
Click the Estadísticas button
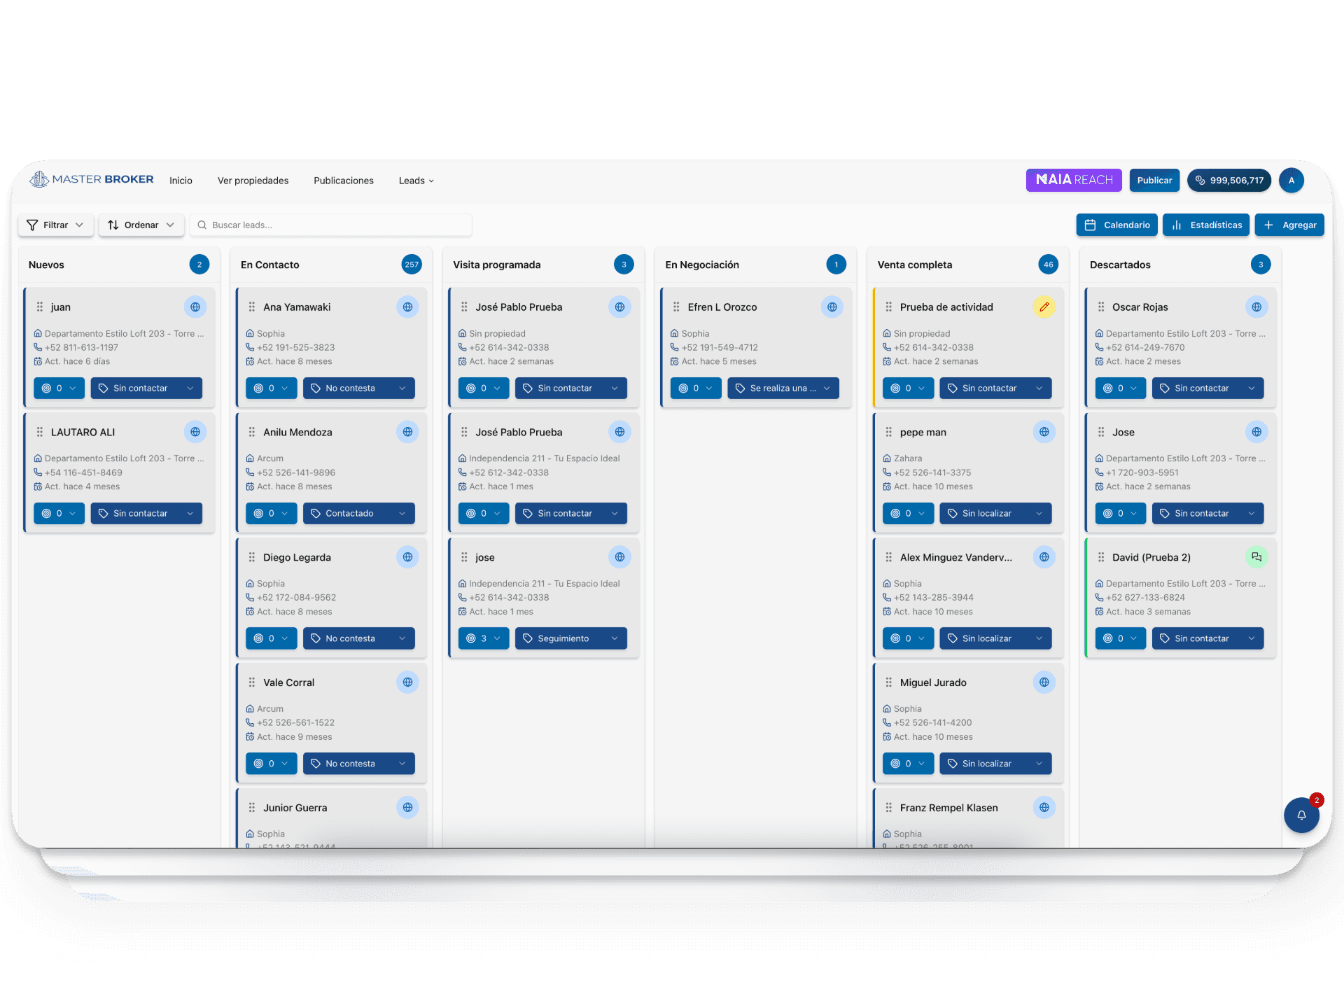[1205, 225]
